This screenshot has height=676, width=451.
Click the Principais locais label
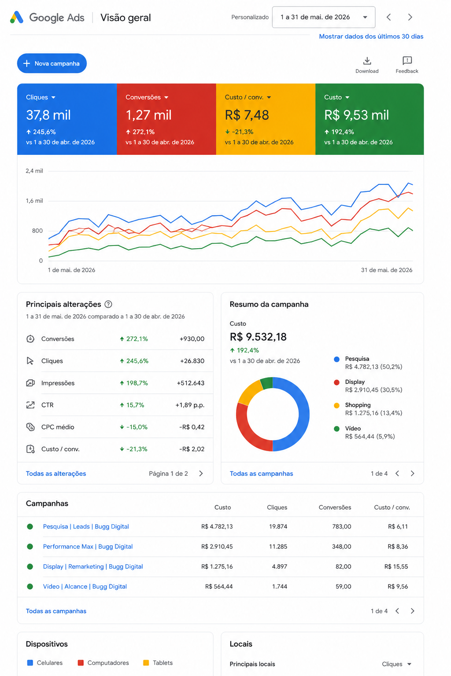coord(252,664)
